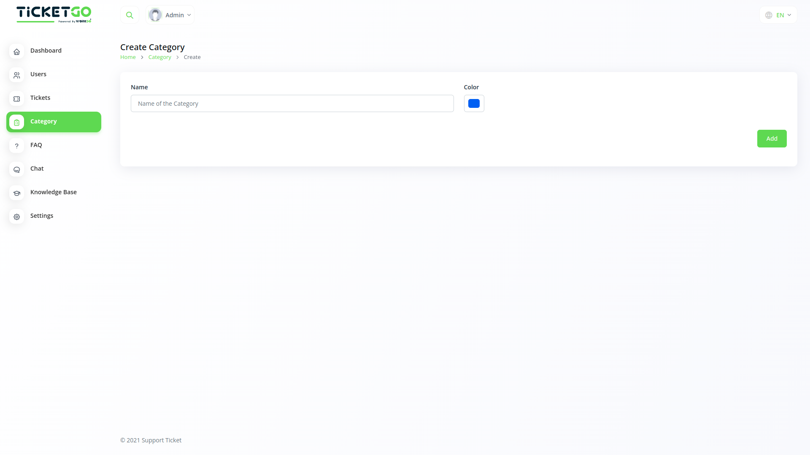Image resolution: width=810 pixels, height=455 pixels.
Task: Click the Users people icon
Action: (x=16, y=75)
